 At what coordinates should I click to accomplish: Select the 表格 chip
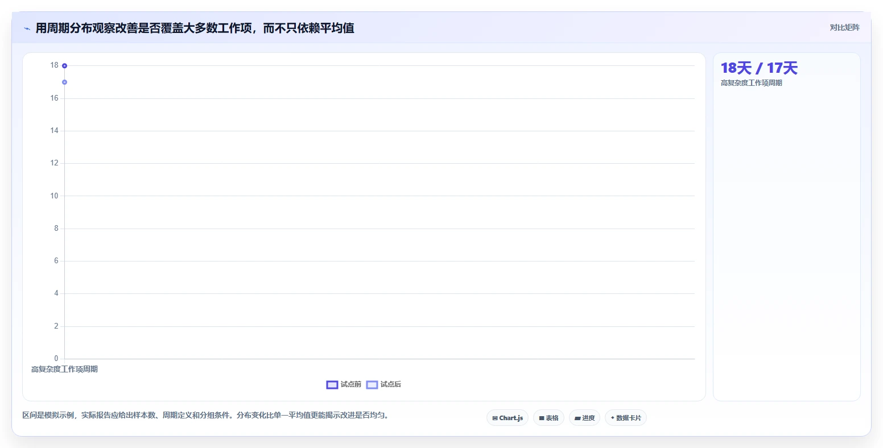548,418
